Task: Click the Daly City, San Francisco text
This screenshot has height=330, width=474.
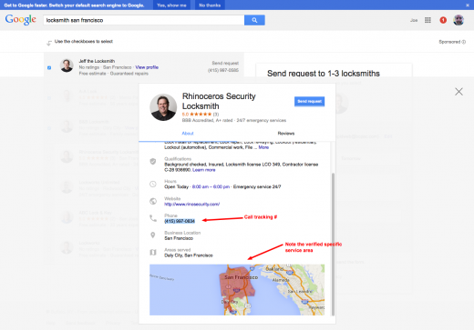Action: point(189,255)
